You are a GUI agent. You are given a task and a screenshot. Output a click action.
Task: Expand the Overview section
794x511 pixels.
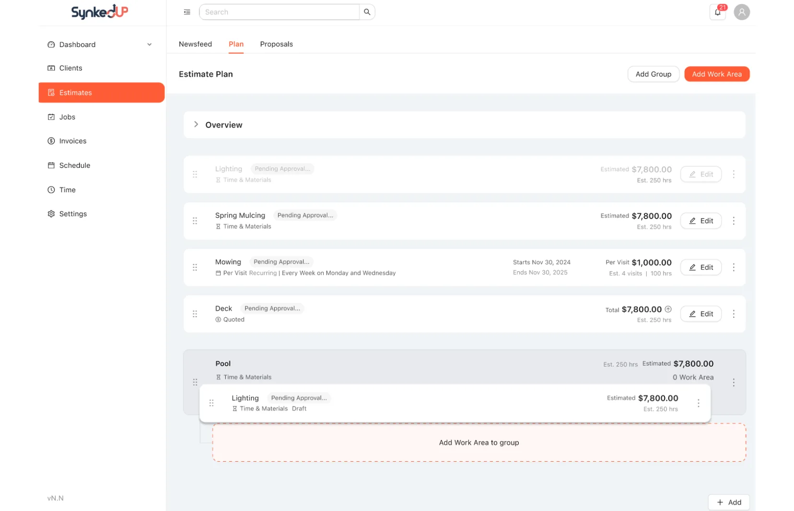point(196,125)
